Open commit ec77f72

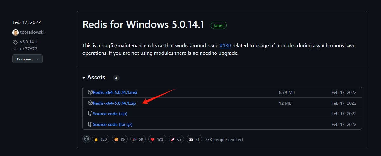[x=28, y=49]
